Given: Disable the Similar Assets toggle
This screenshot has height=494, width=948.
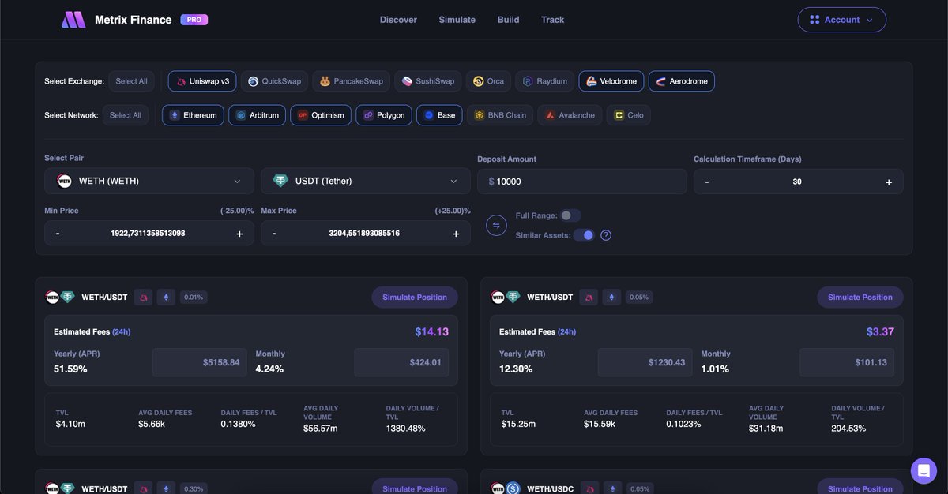Looking at the screenshot, I should pyautogui.click(x=584, y=235).
